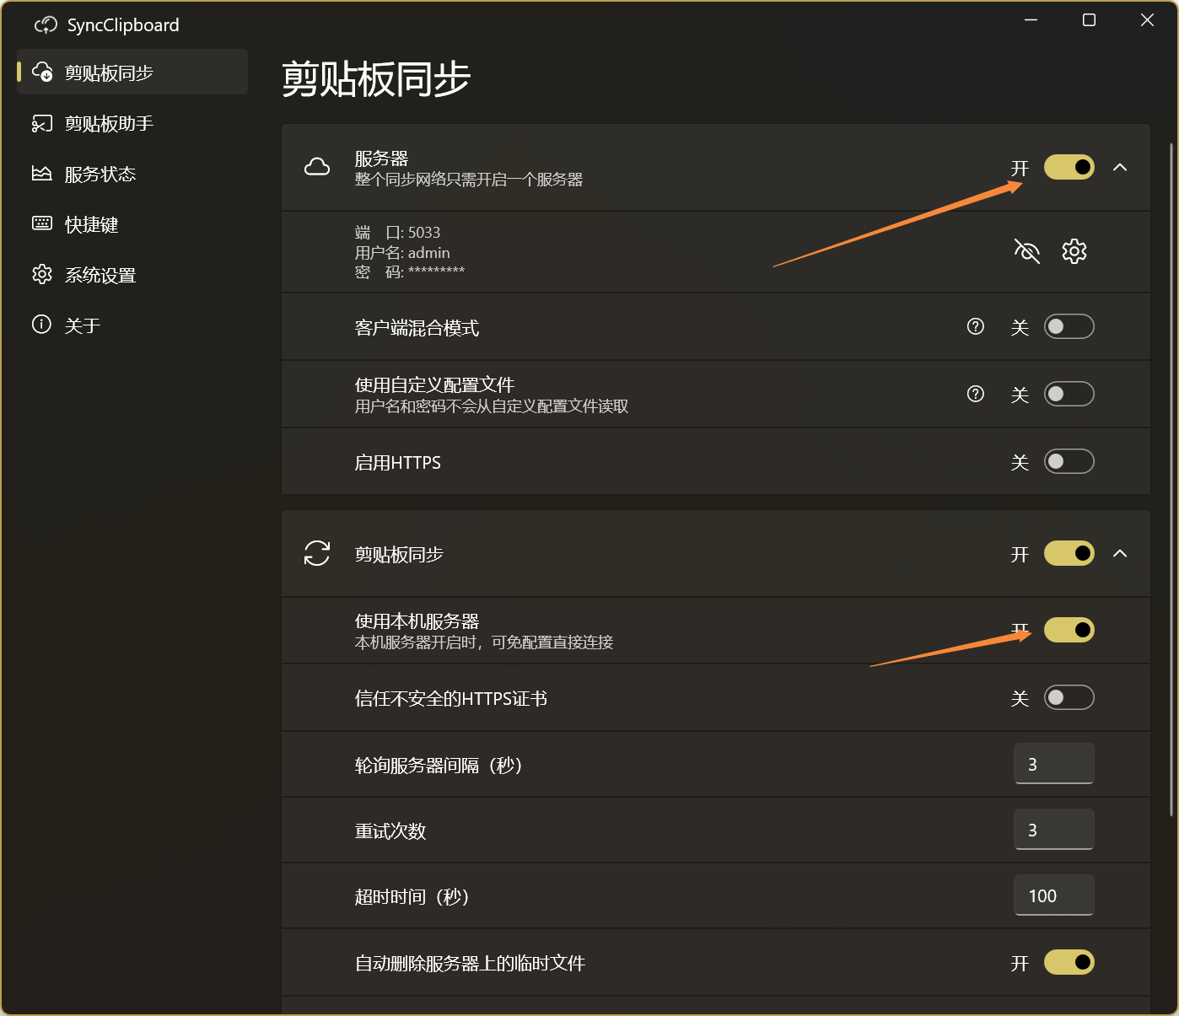Click the 轮询服务器间隔 input field
This screenshot has width=1179, height=1016.
[1053, 764]
